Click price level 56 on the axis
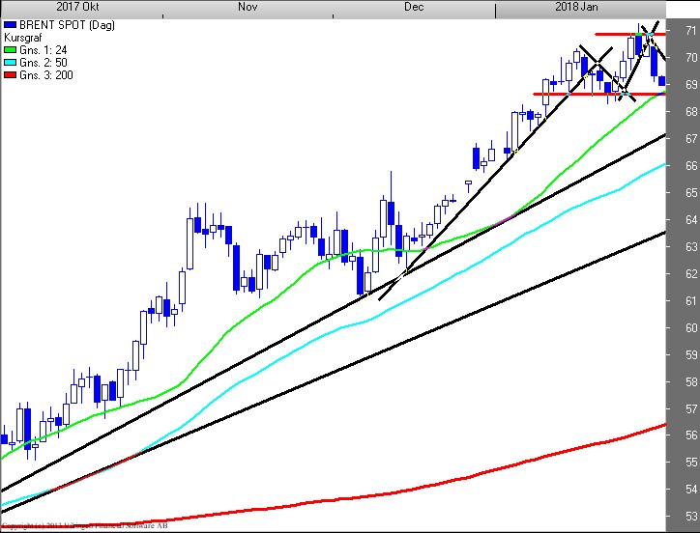 [691, 435]
